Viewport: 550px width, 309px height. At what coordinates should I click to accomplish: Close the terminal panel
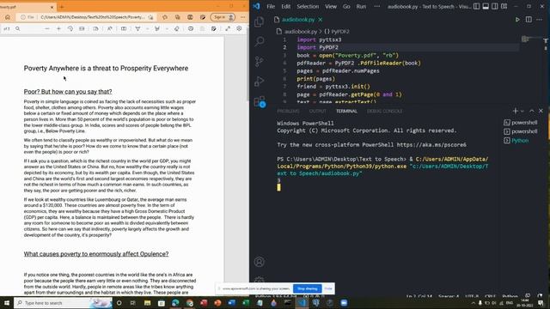tap(541, 111)
